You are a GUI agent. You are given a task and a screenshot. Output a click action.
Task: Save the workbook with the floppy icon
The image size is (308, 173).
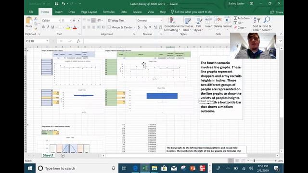tap(57, 4)
